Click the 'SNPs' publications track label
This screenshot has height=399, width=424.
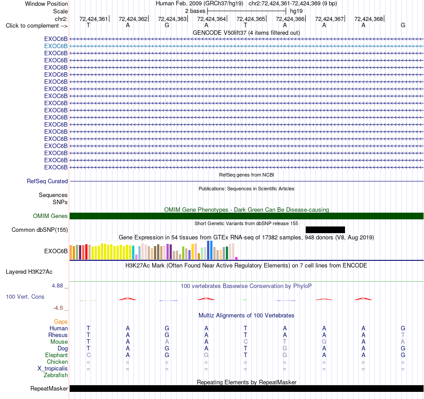60,202
